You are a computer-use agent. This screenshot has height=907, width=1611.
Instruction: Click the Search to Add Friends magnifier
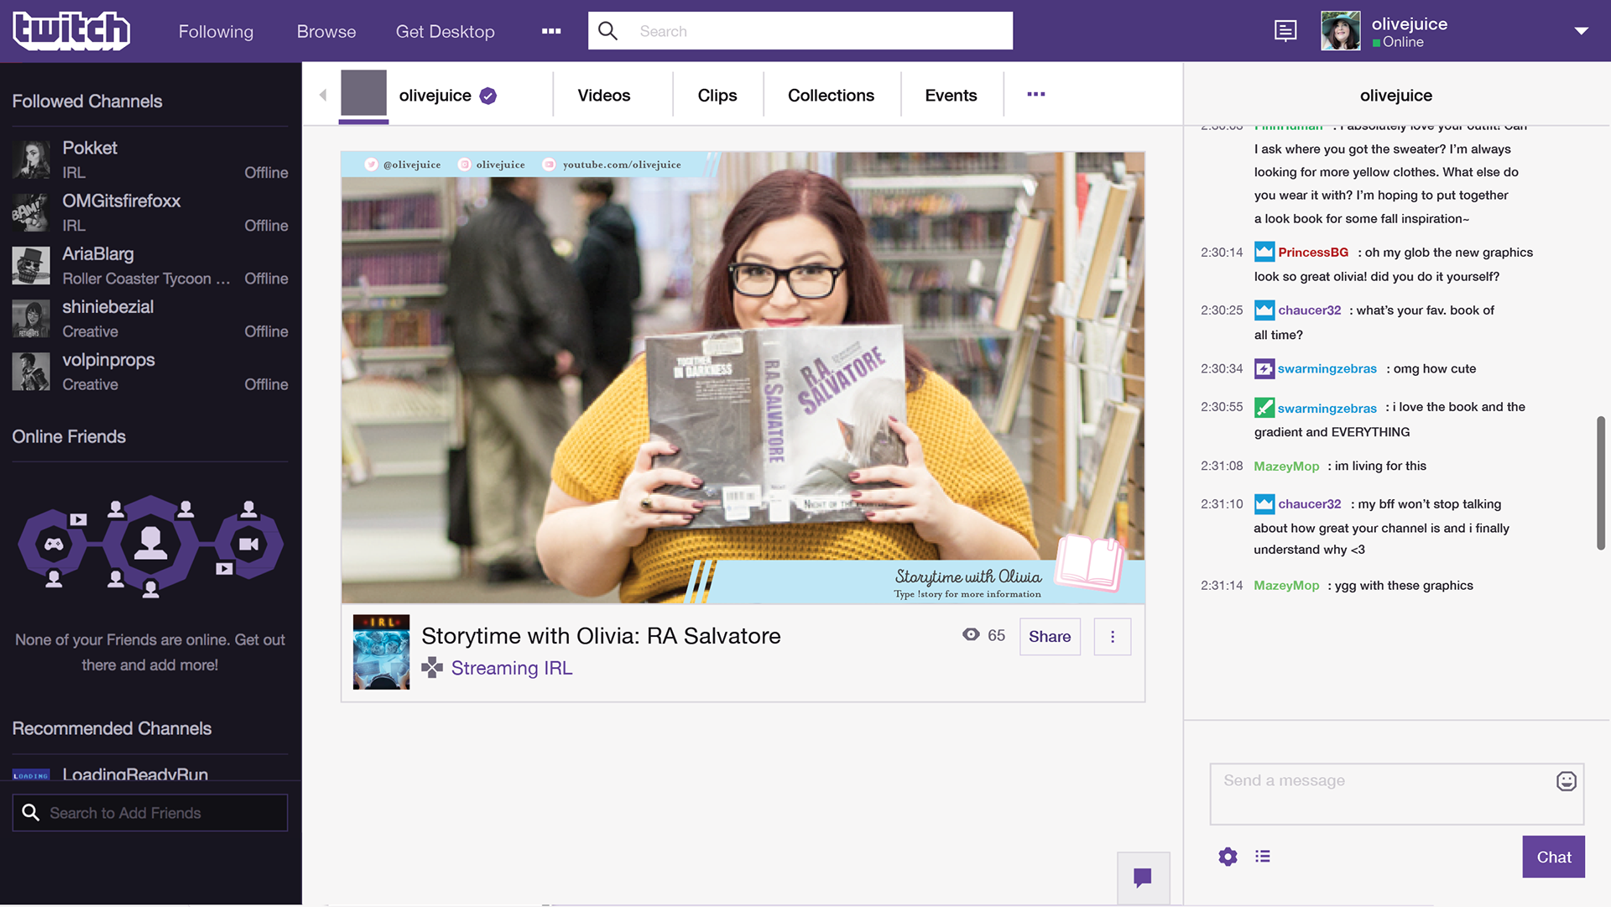[31, 813]
